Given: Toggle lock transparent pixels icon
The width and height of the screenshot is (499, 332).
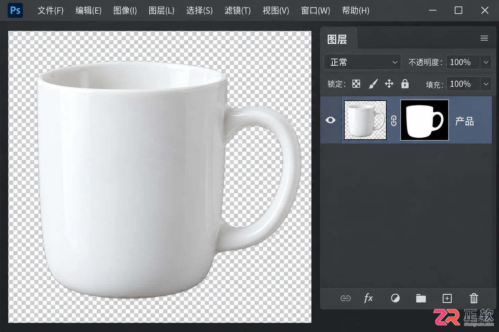Looking at the screenshot, I should 356,84.
